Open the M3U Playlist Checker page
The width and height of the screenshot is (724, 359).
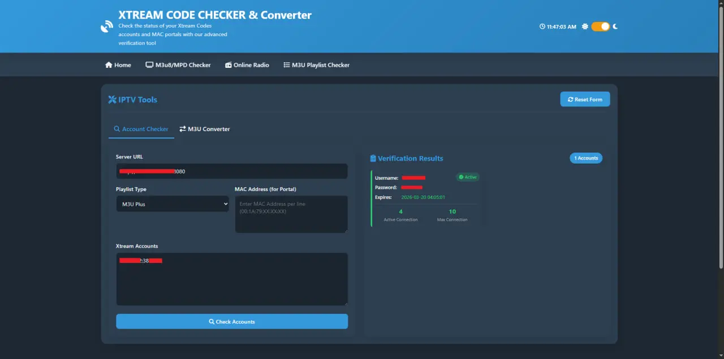tap(317, 65)
